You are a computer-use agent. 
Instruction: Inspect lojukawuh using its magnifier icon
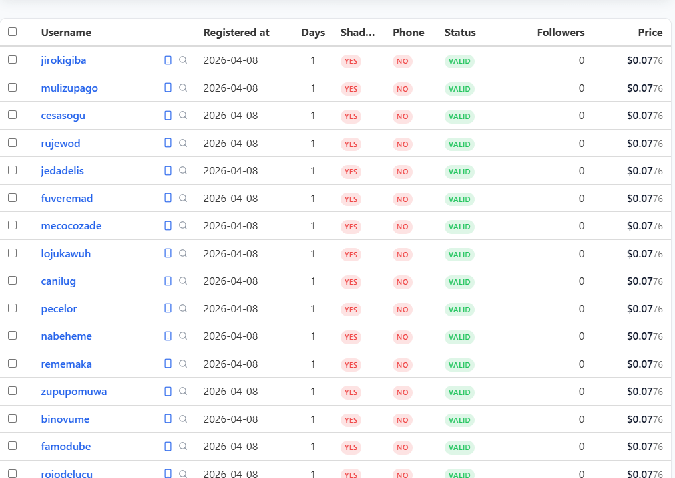coord(183,253)
